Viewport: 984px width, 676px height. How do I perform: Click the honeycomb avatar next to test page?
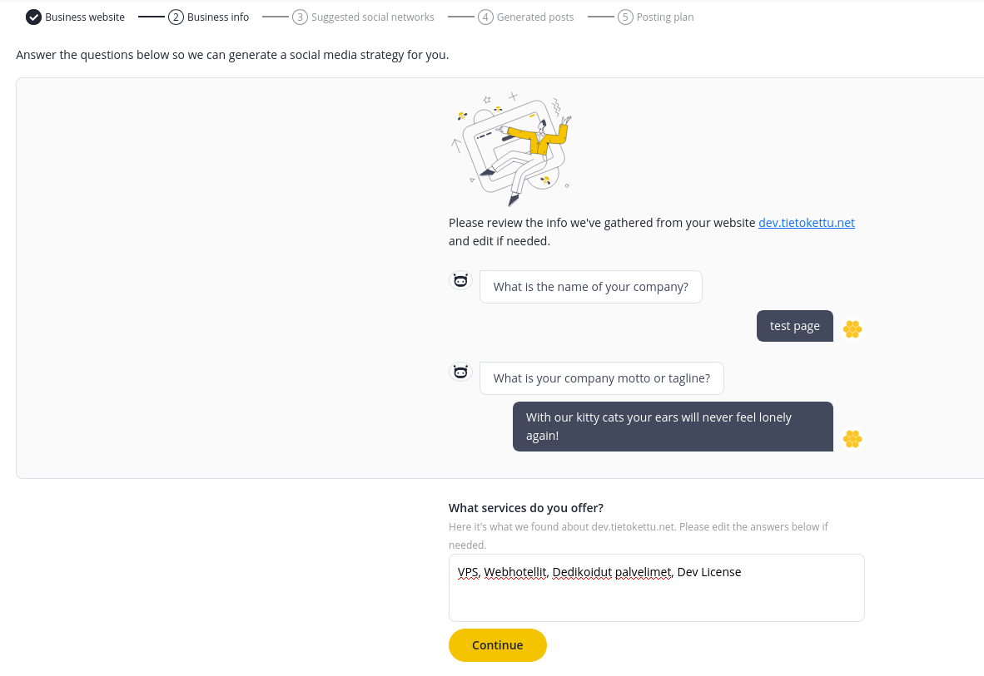(852, 329)
